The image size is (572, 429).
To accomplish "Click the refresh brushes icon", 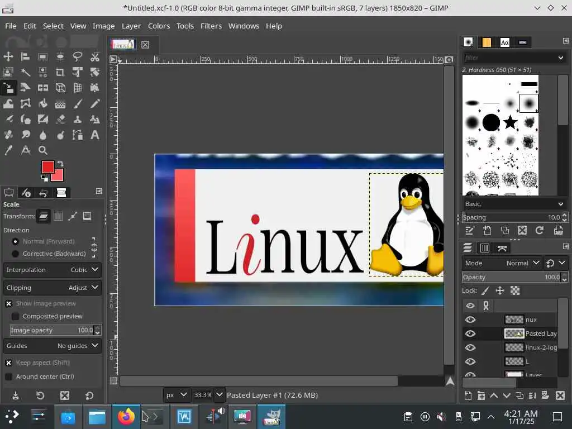I will pos(539,230).
